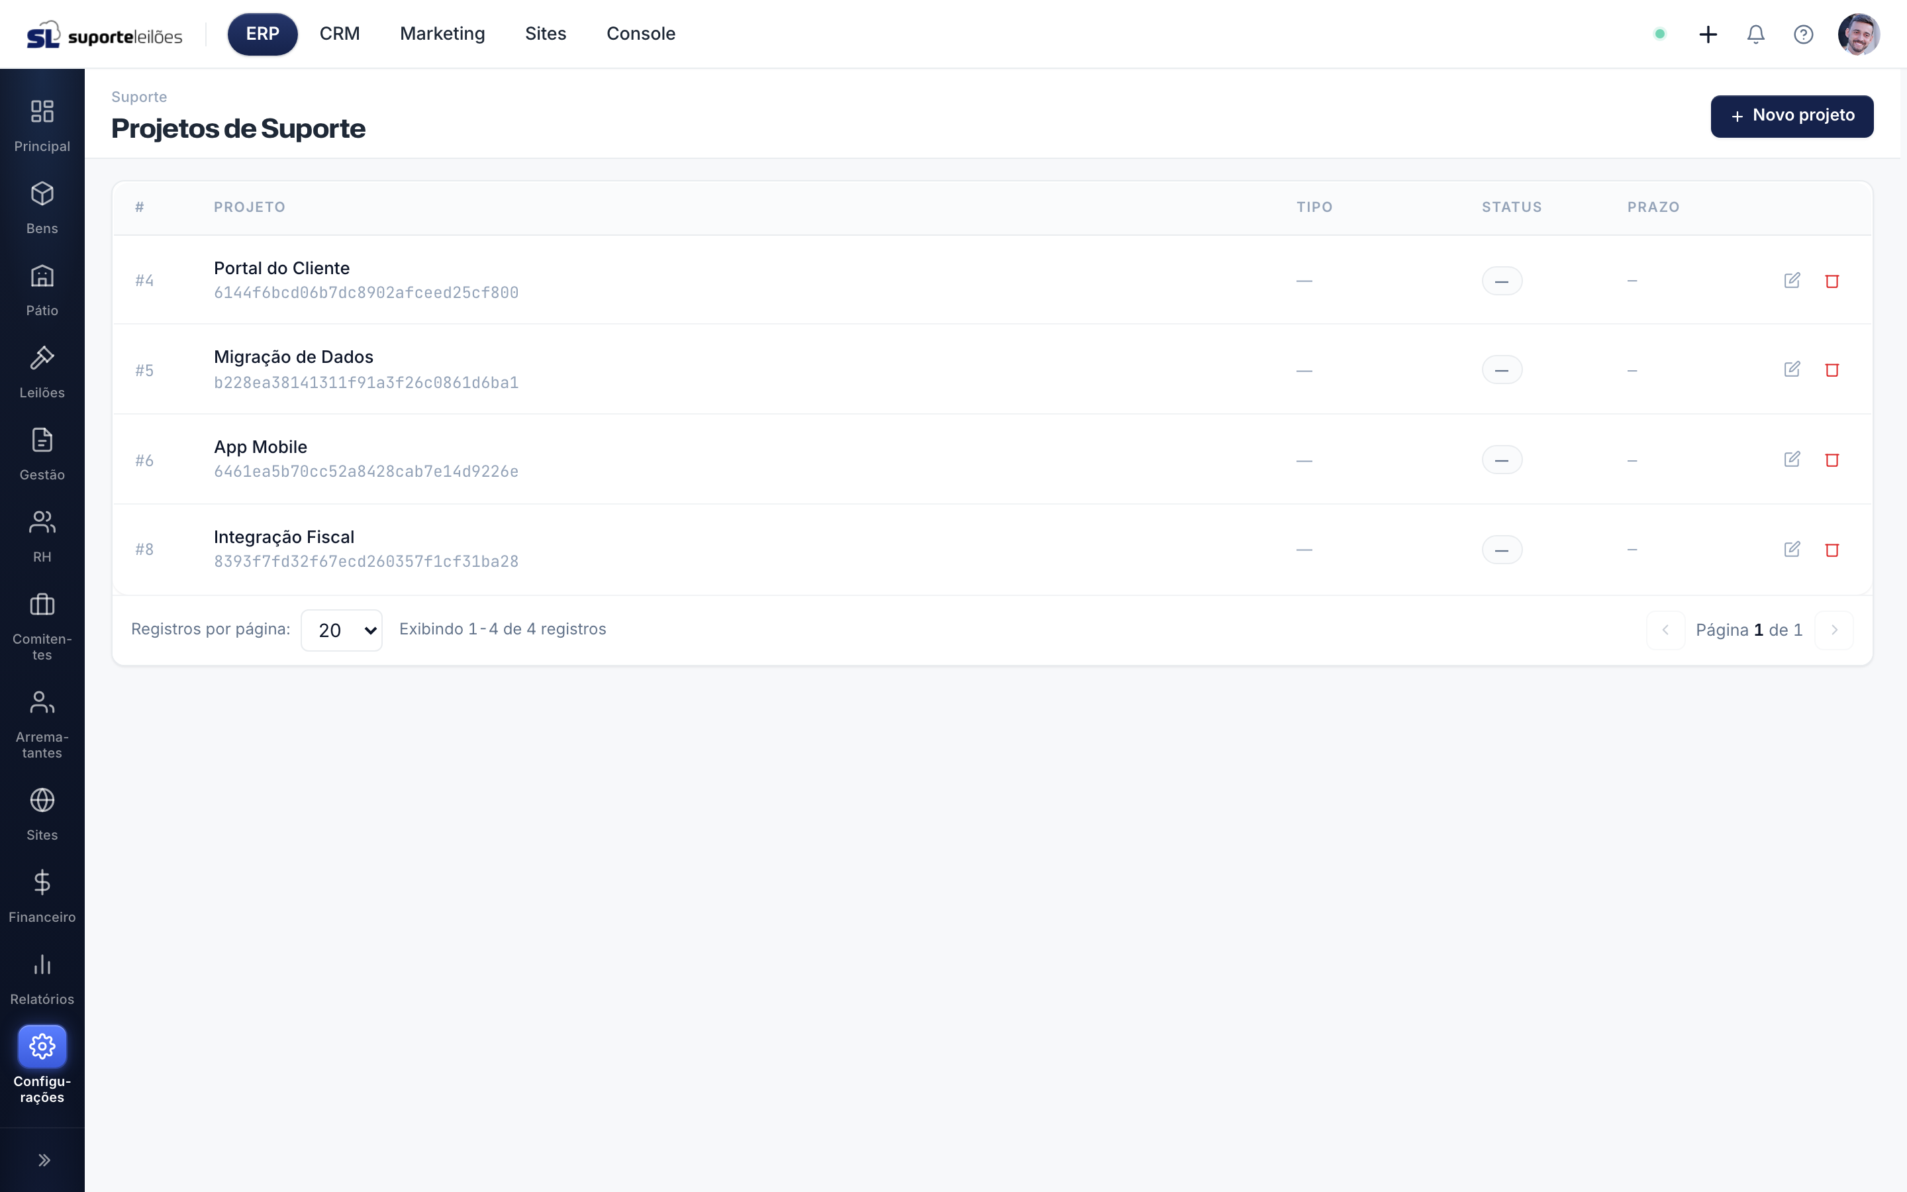Click the PRAZO column header
Image resolution: width=1907 pixels, height=1192 pixels.
(1653, 207)
